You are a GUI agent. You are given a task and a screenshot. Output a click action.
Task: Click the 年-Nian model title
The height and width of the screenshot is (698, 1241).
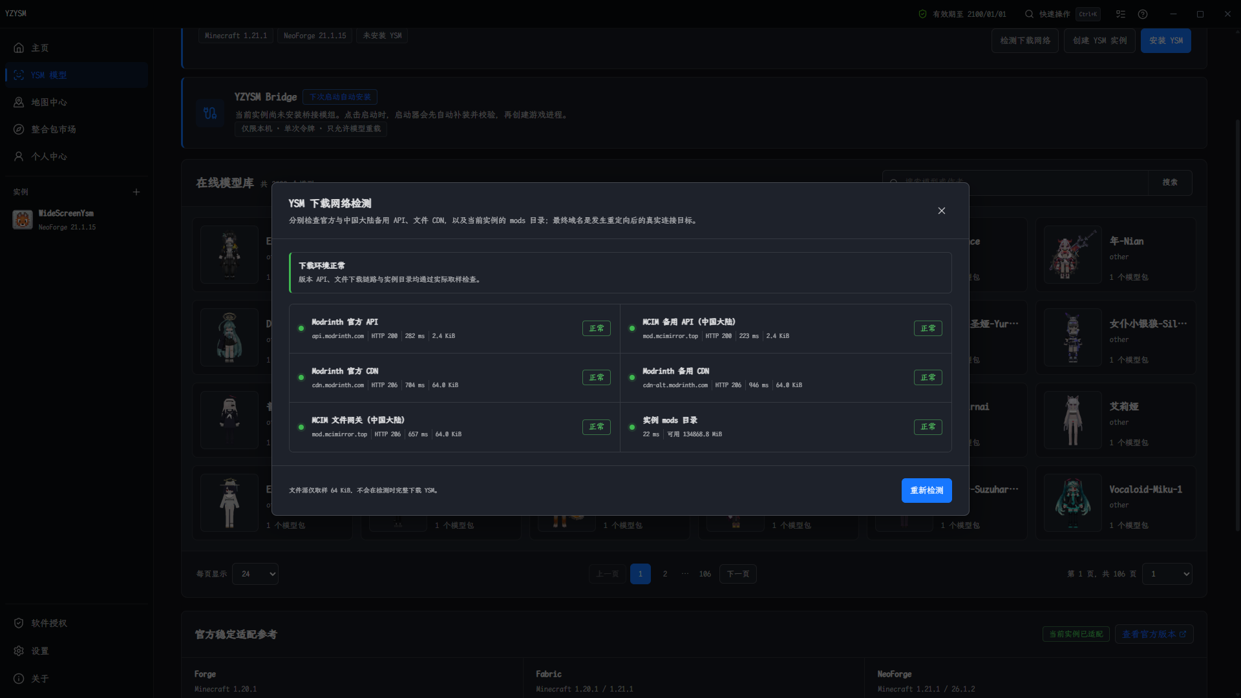click(x=1127, y=241)
